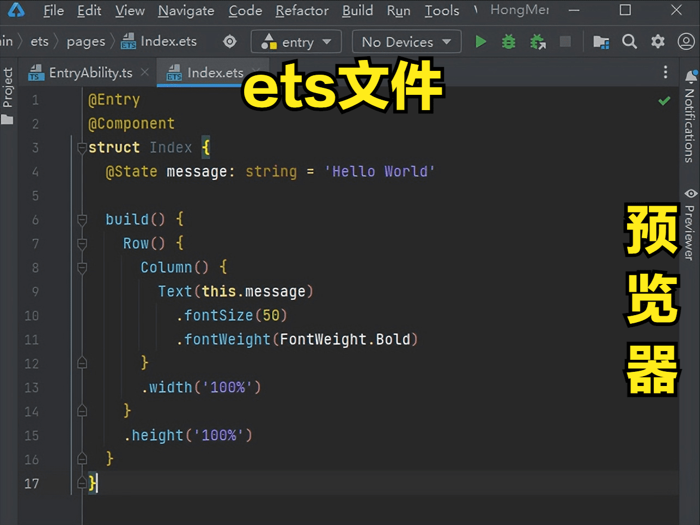
Task: Collapse the build() method fold
Action: (82, 220)
